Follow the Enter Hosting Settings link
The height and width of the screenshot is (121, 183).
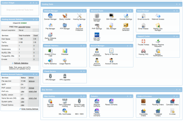coord(30,109)
